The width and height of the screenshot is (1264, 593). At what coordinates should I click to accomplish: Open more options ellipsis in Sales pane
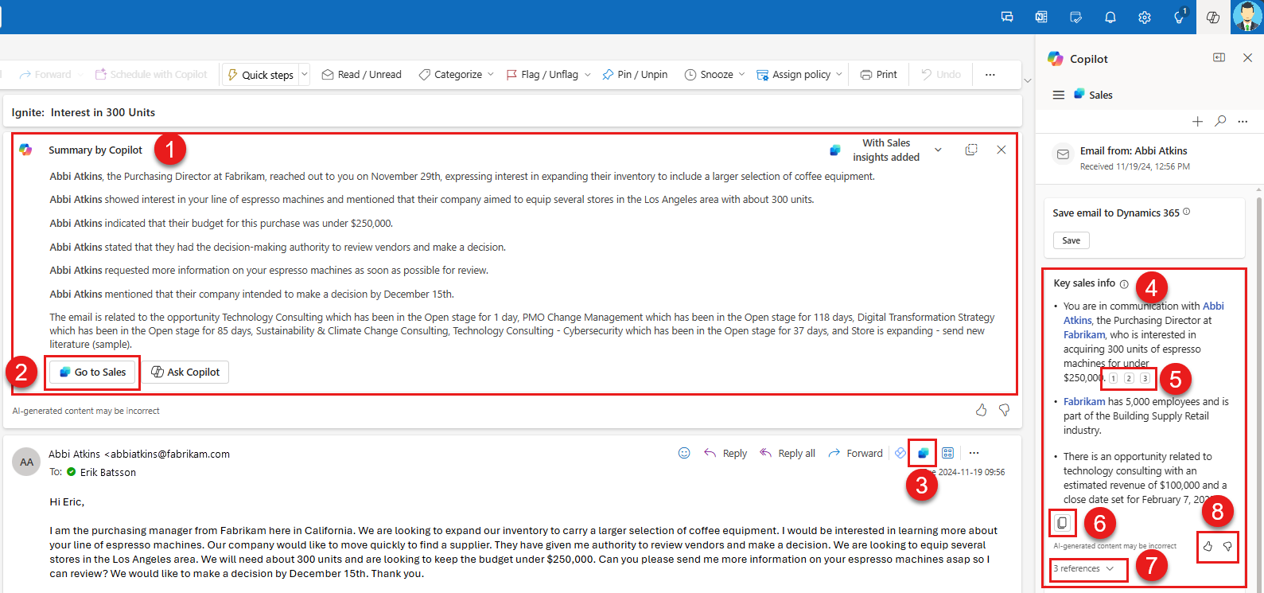click(x=1243, y=121)
